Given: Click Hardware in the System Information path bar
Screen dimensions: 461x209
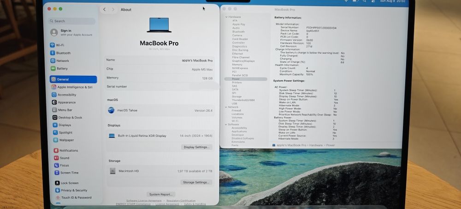Looking at the screenshot, I should pyautogui.click(x=316, y=146).
